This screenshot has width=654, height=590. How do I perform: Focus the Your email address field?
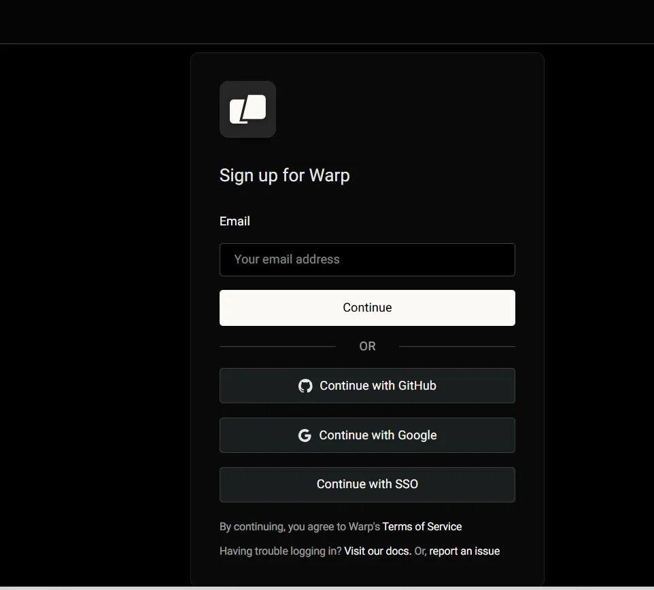(367, 259)
